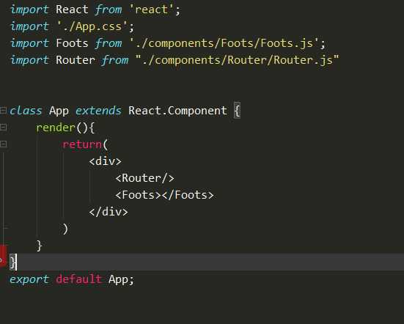Click the Foots identifier in the third import
The image size is (404, 324).
tap(72, 43)
